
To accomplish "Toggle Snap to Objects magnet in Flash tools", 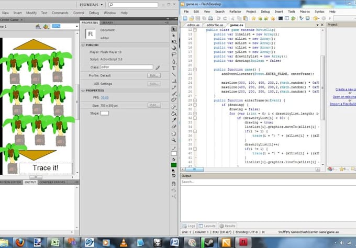I will point(174,184).
